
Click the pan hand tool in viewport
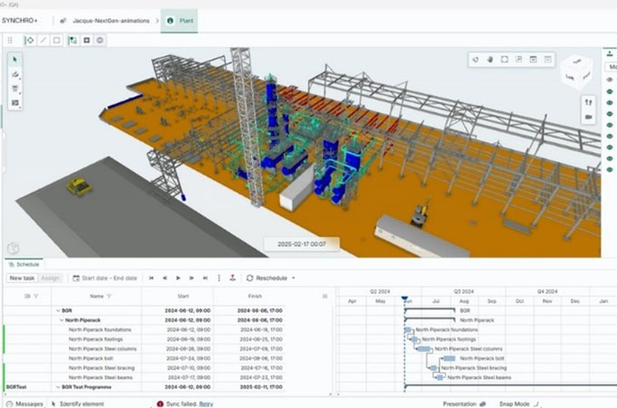pyautogui.click(x=490, y=60)
